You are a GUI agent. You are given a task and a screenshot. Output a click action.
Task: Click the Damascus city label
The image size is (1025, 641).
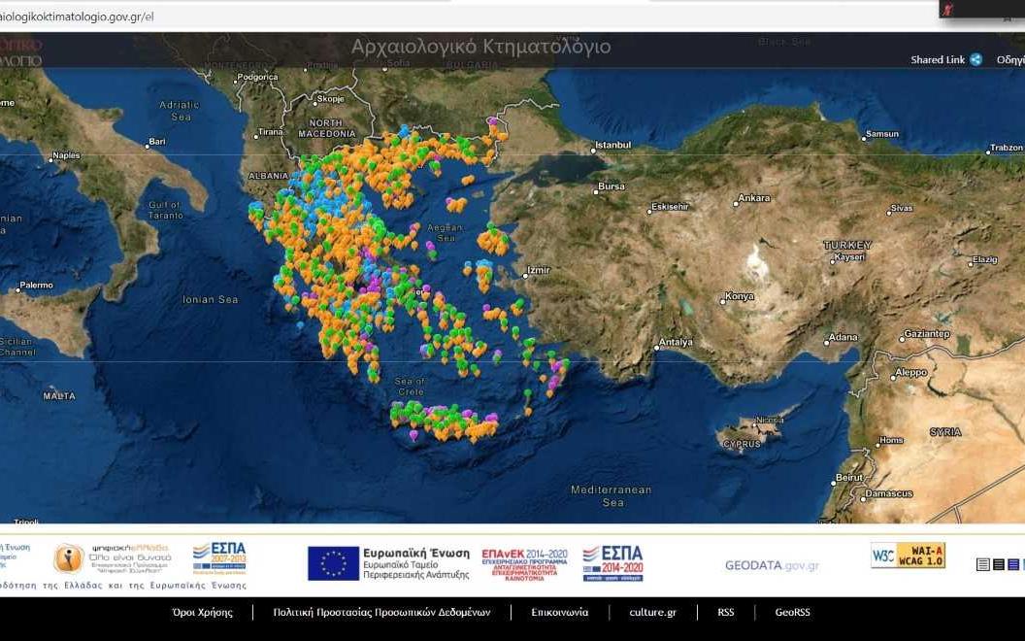tap(888, 493)
